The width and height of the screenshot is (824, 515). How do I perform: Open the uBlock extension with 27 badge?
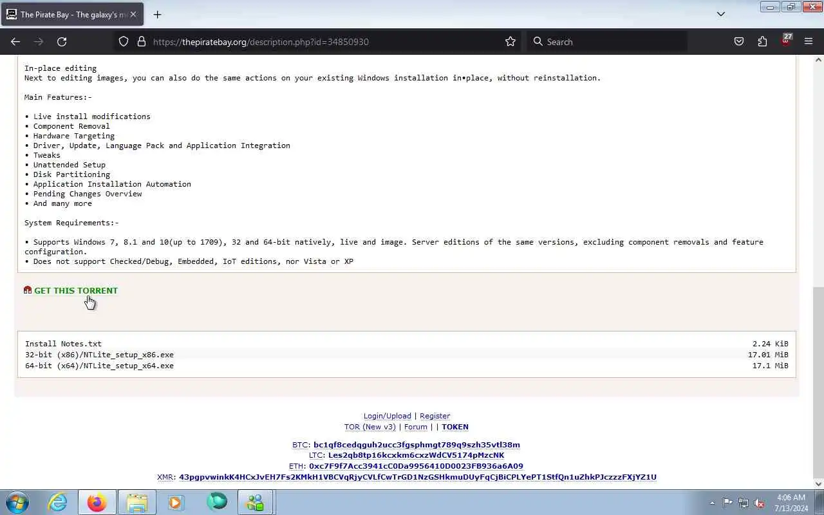click(785, 41)
